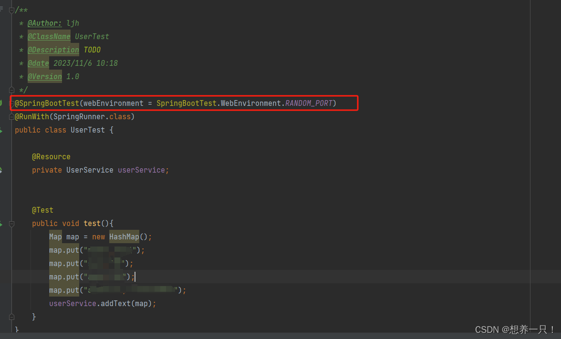Image resolution: width=561 pixels, height=339 pixels.
Task: Click the first map.put call
Action: point(64,250)
